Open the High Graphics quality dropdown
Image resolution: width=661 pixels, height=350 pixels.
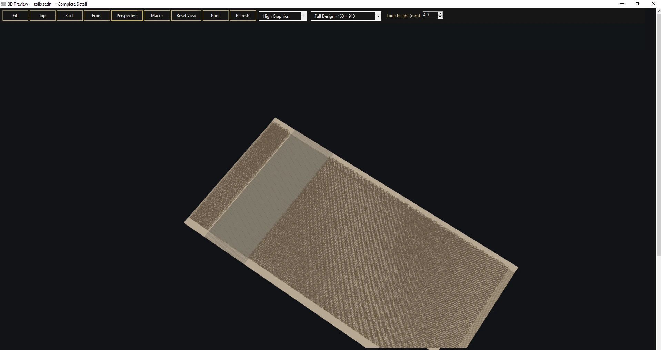coord(283,16)
